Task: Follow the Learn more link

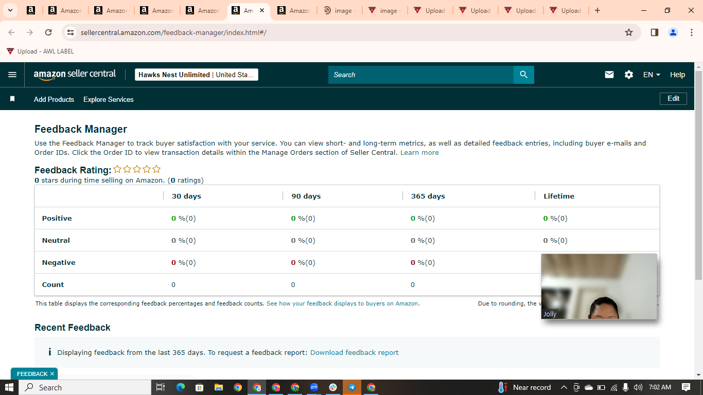Action: click(419, 153)
